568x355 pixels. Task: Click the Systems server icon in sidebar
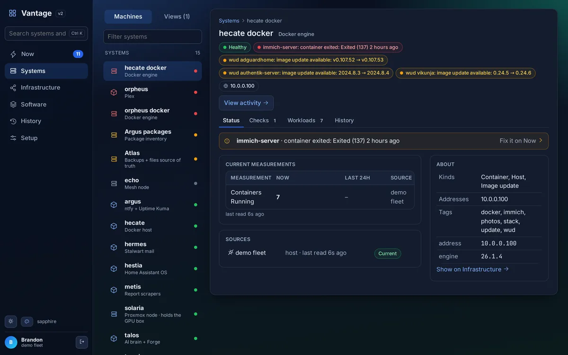point(13,71)
